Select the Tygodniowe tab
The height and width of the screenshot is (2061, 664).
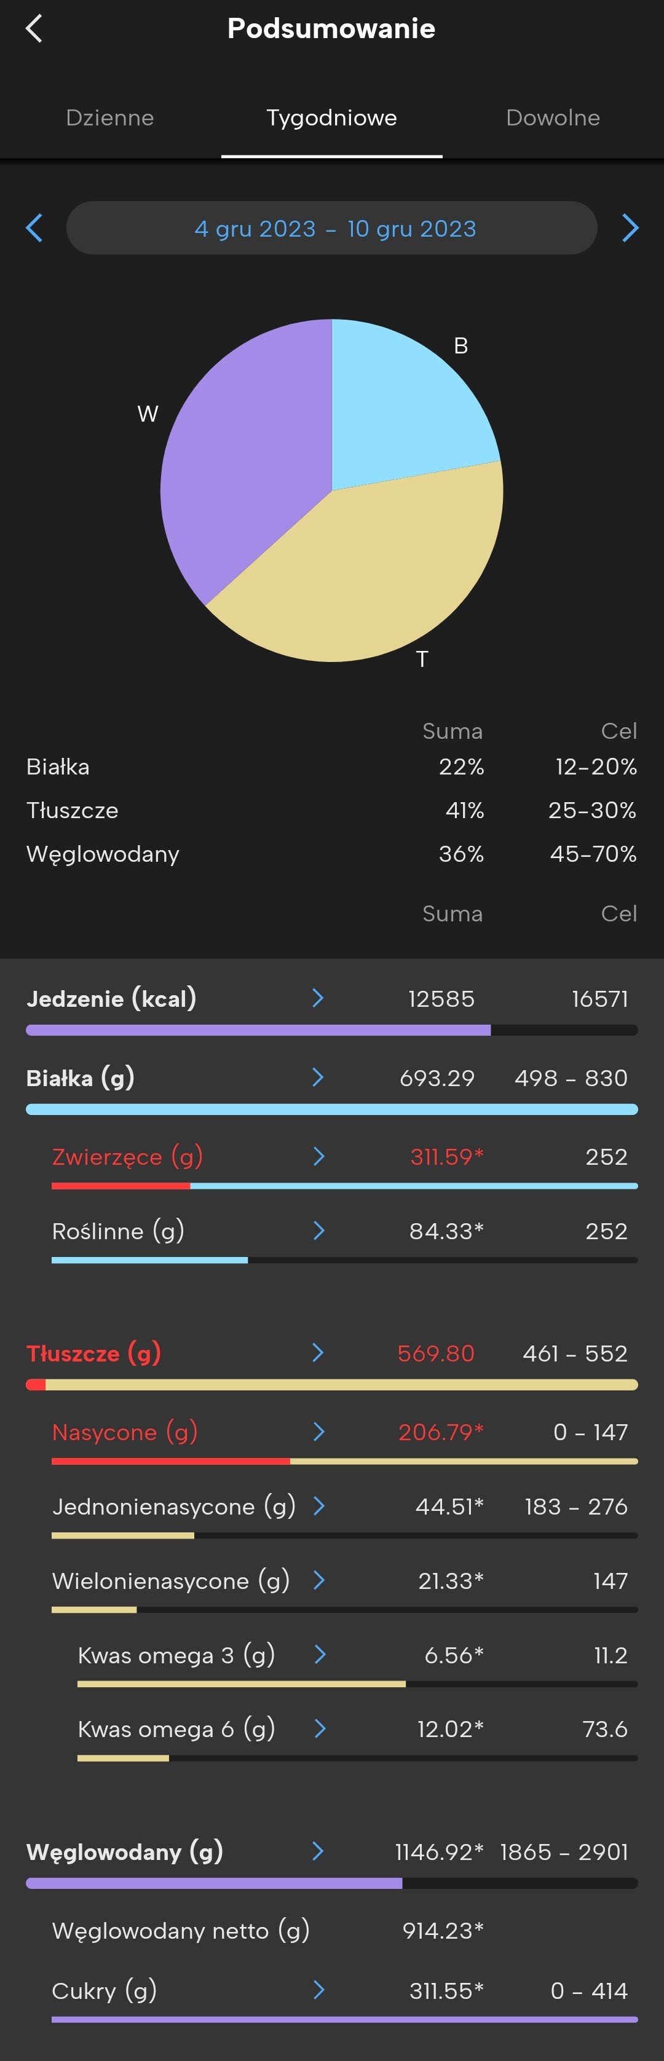[x=331, y=117]
